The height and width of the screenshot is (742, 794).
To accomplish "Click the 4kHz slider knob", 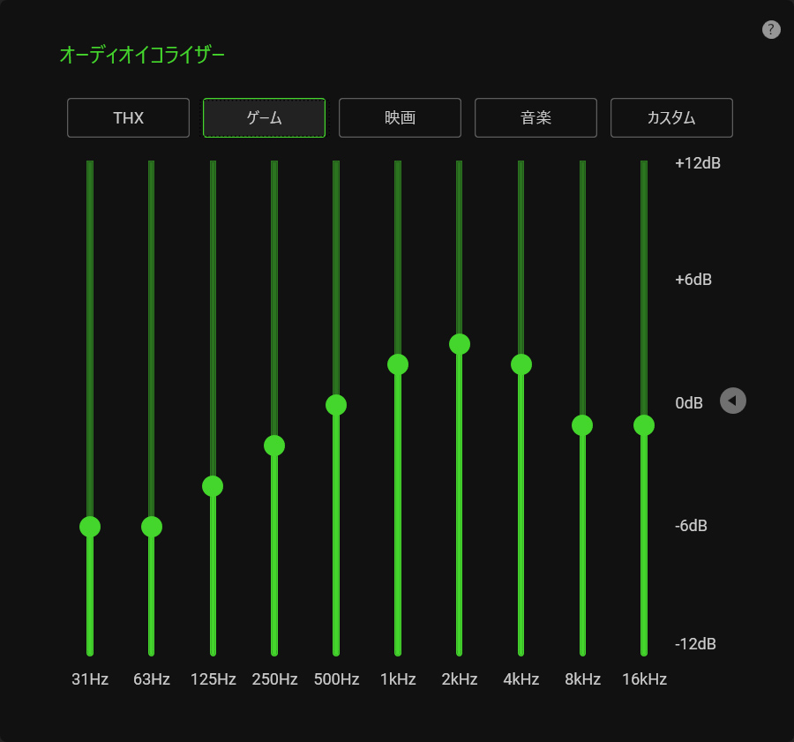I will click(521, 364).
